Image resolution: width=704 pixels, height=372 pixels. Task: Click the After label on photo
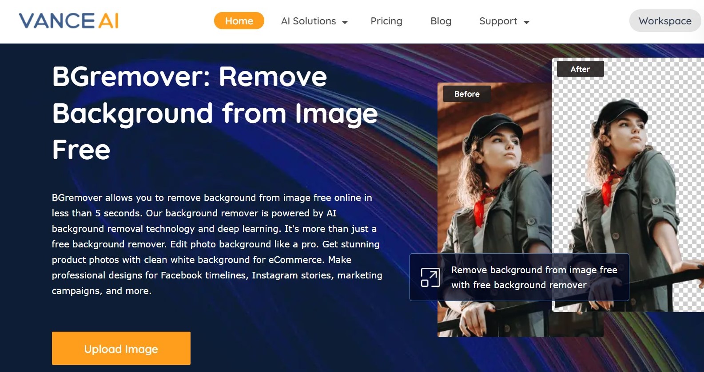[580, 69]
